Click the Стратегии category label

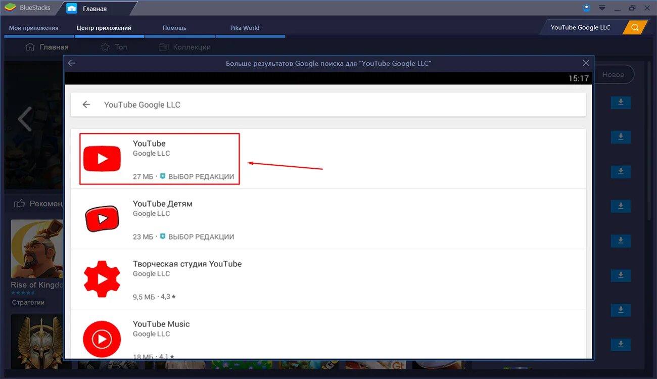(28, 302)
